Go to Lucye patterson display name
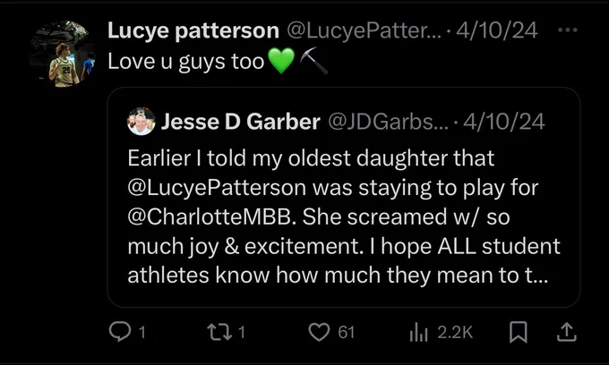This screenshot has width=609, height=365. (x=193, y=30)
